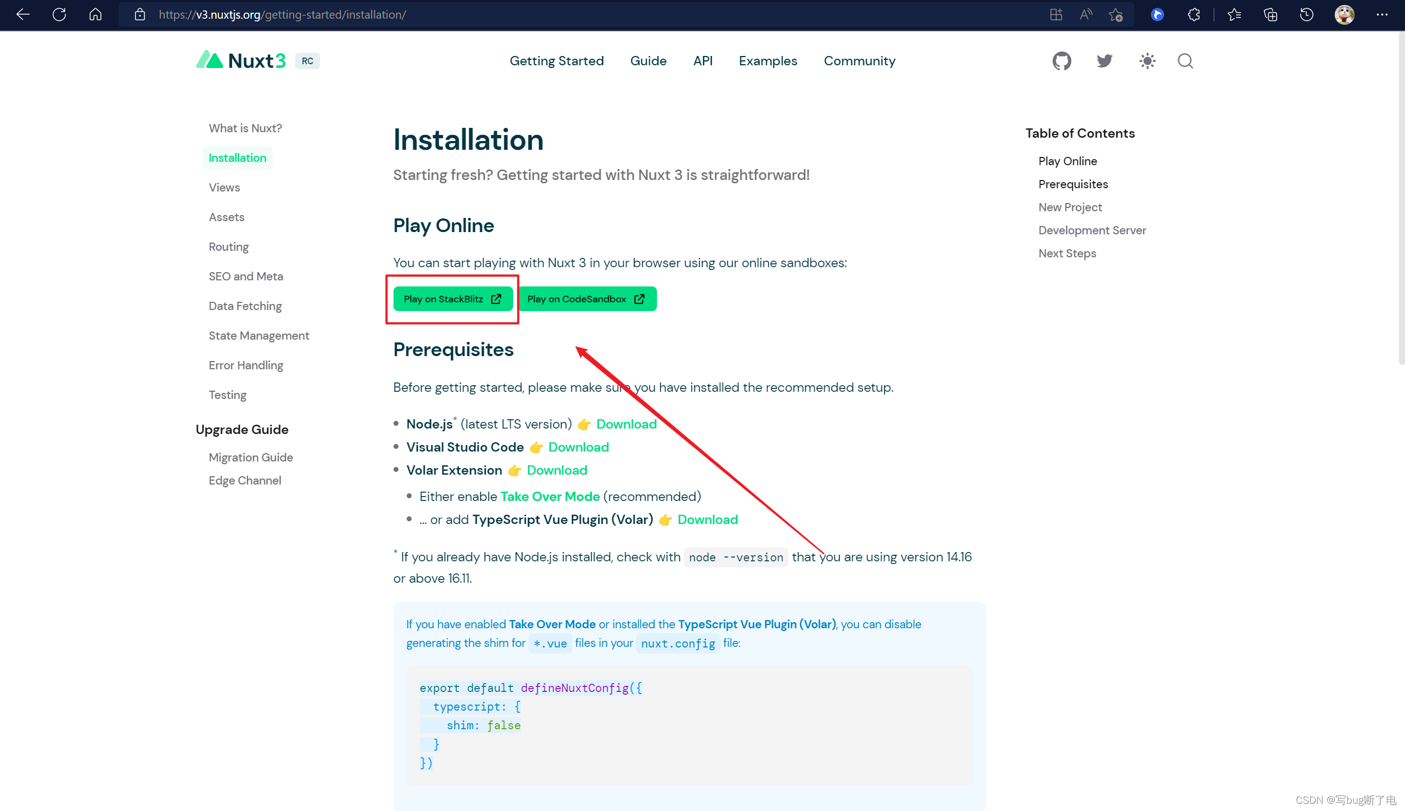Open API nav menu

(702, 61)
